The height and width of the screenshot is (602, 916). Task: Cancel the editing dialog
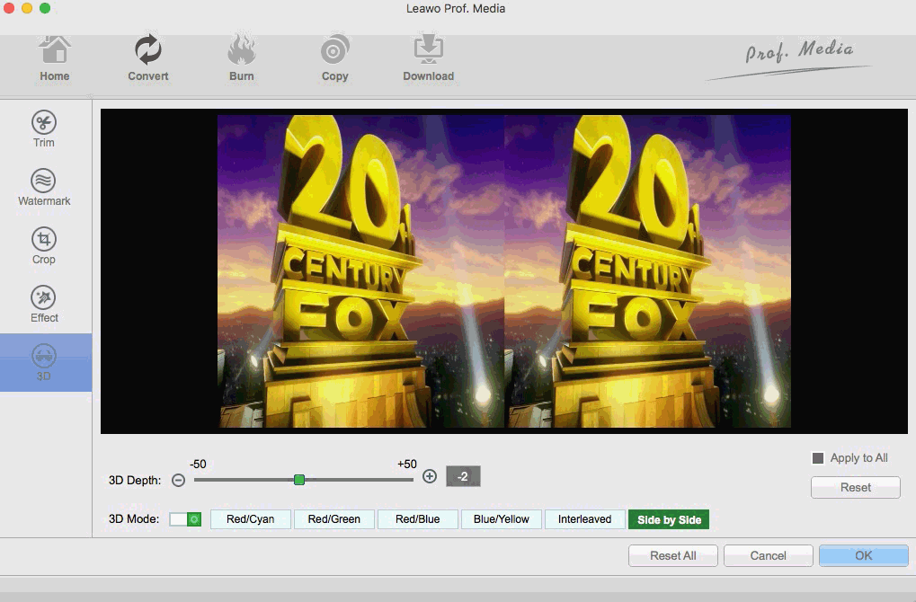click(x=769, y=556)
